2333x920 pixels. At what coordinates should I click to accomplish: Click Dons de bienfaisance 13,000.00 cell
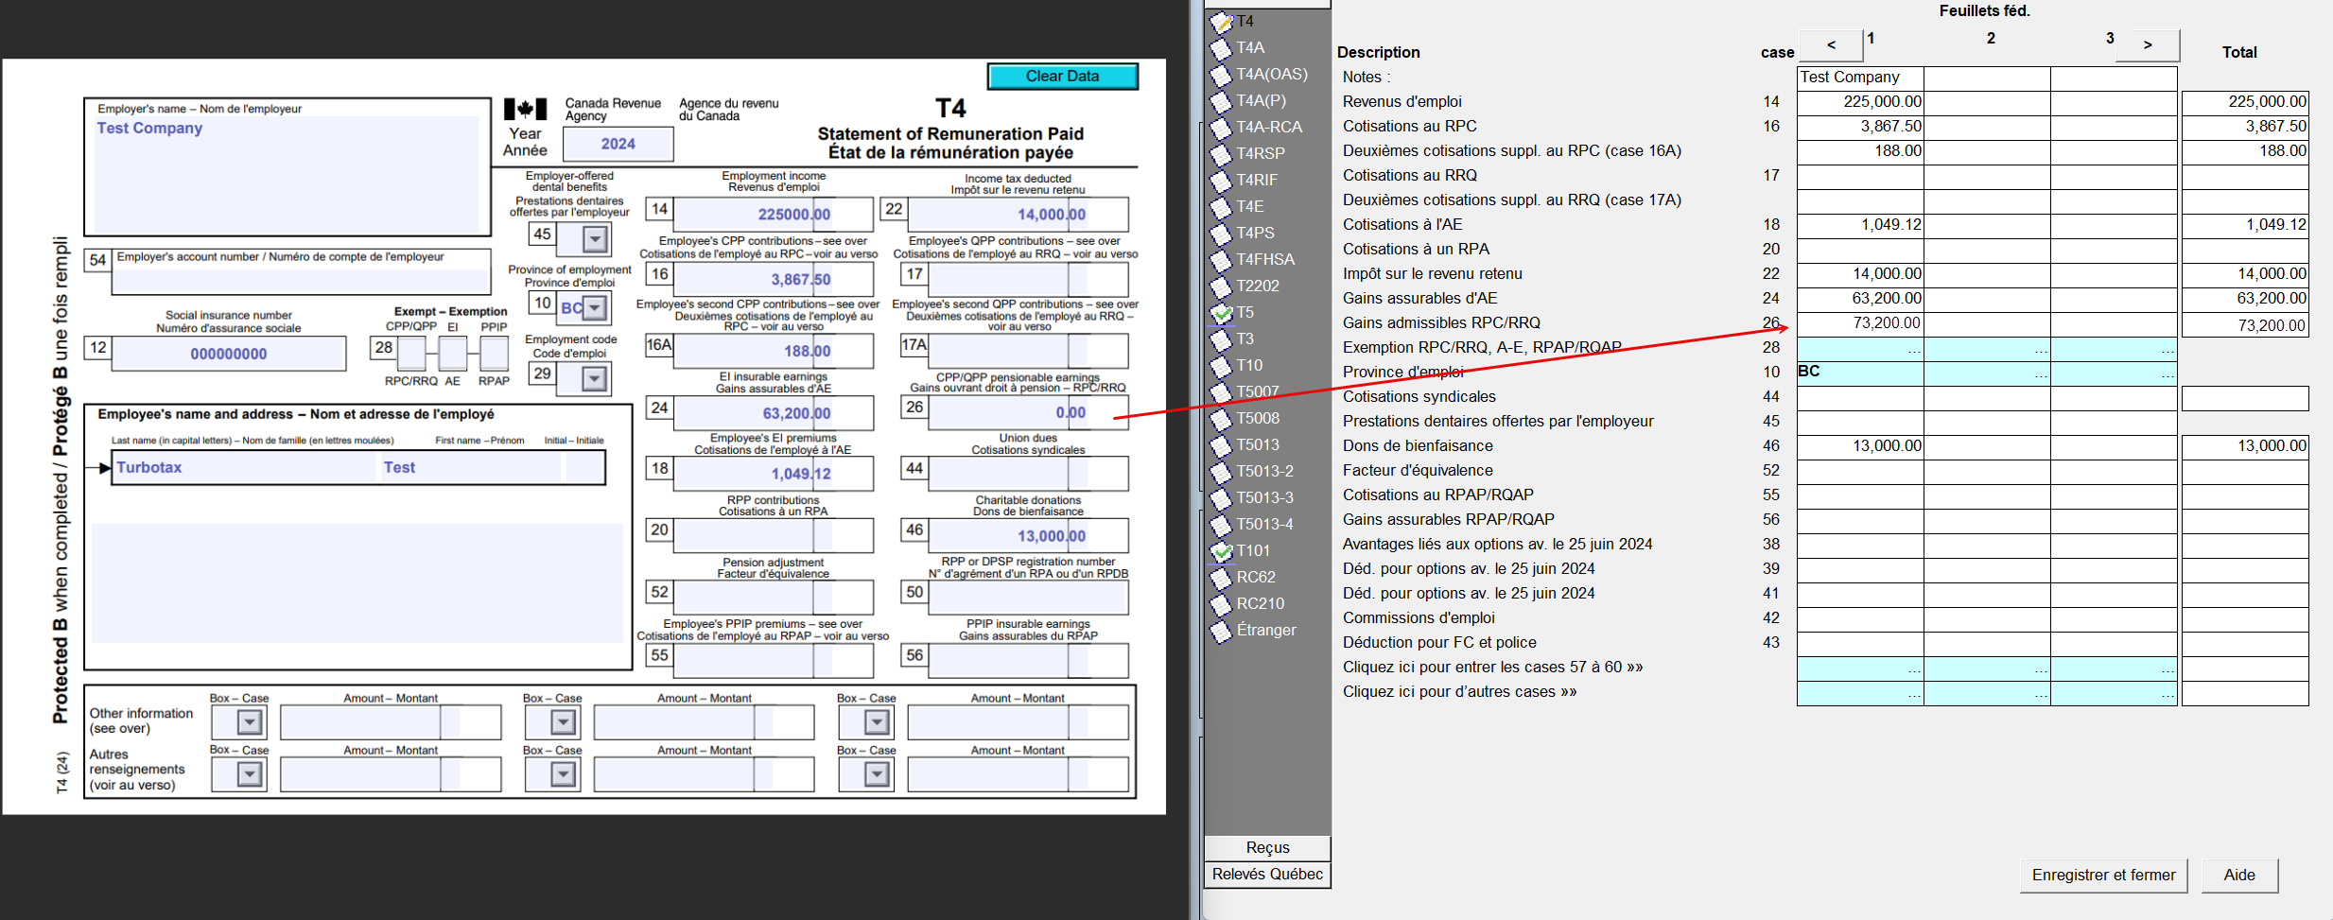(x=1860, y=446)
